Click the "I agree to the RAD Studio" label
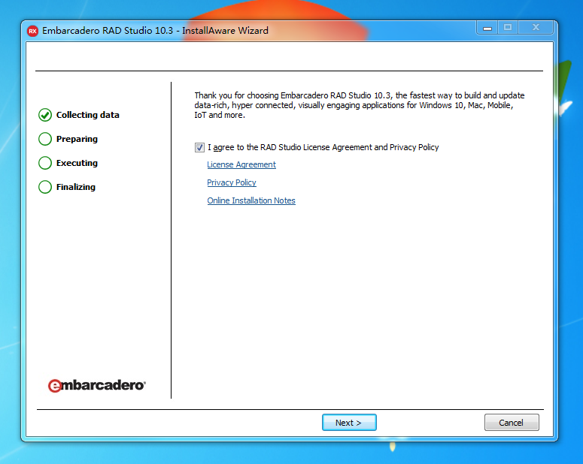 (323, 147)
